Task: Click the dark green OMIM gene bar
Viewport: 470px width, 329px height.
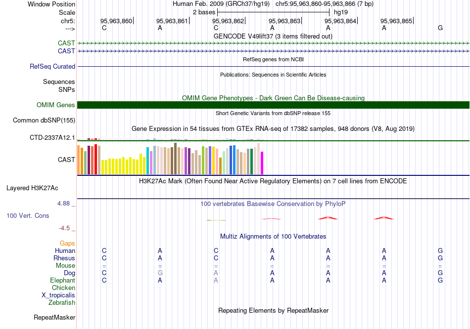Action: coord(273,105)
